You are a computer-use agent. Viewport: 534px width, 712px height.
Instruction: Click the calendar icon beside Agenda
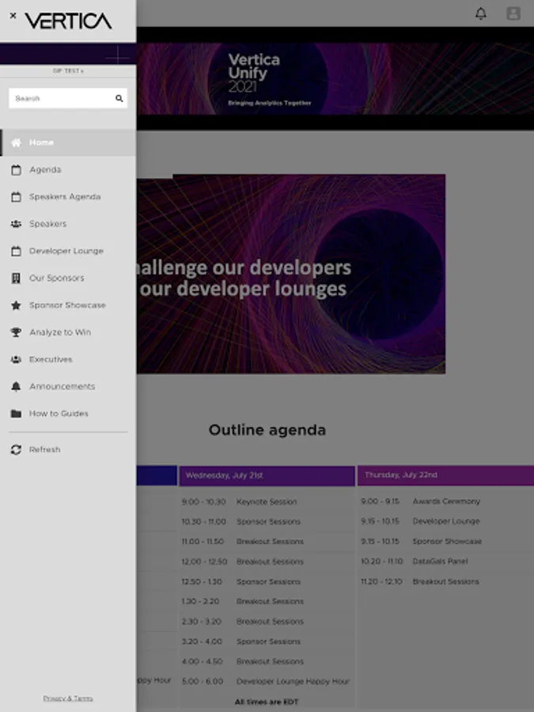click(x=17, y=170)
